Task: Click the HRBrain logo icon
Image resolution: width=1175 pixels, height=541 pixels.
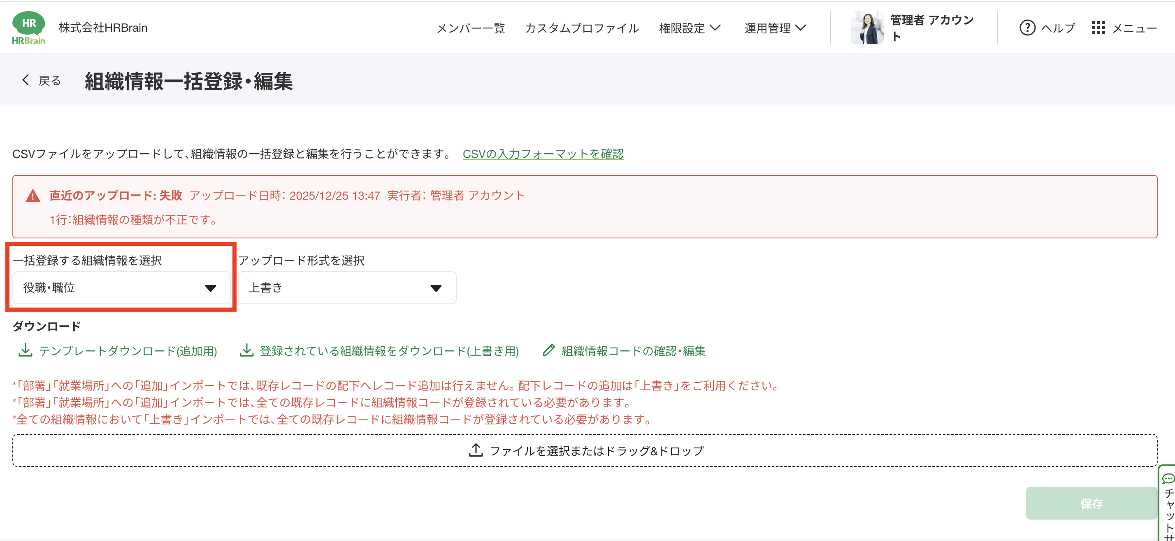Action: click(x=28, y=28)
